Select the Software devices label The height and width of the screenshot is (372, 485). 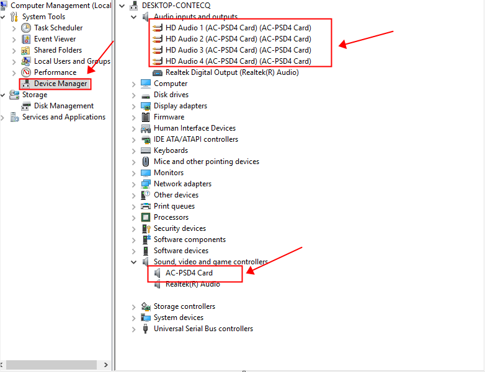(x=181, y=251)
